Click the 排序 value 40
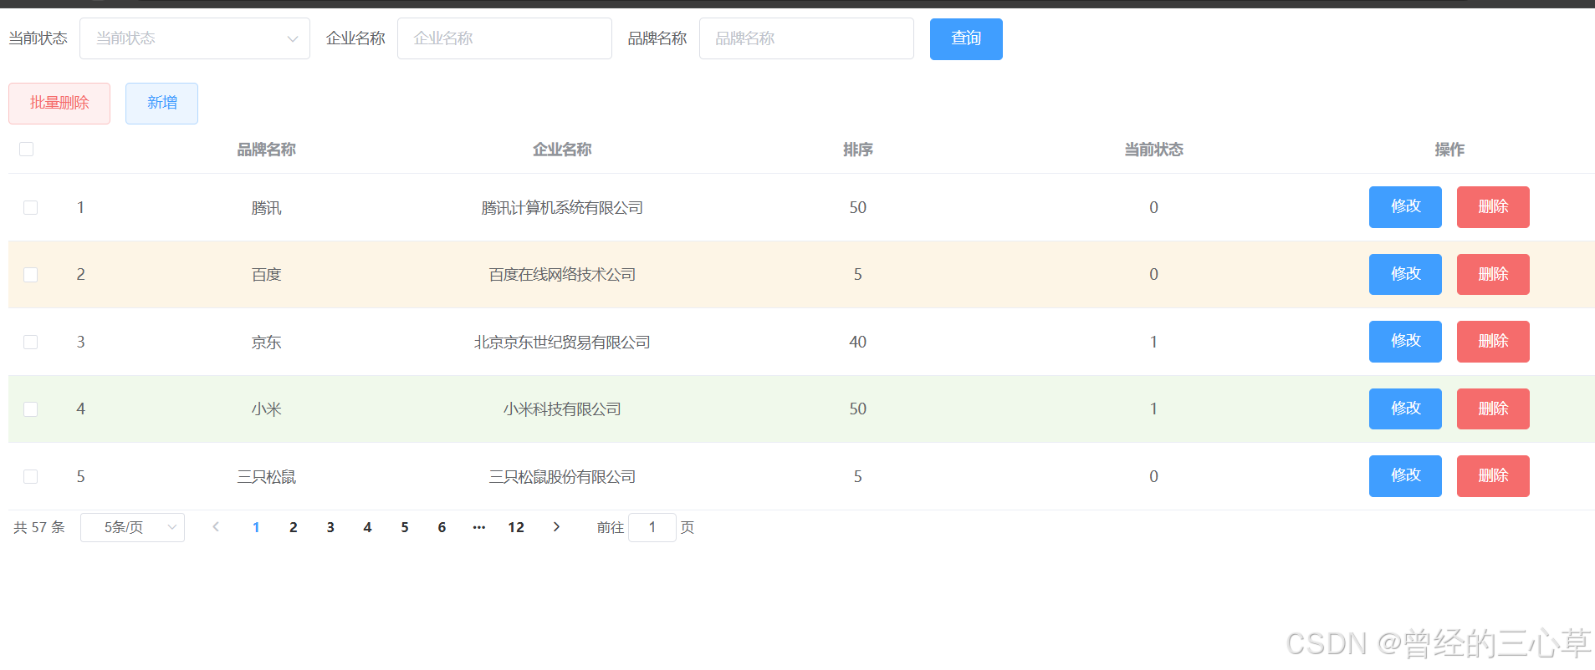 pos(858,342)
